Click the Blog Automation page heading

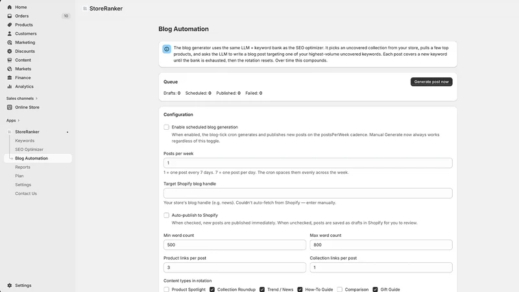coord(184,29)
